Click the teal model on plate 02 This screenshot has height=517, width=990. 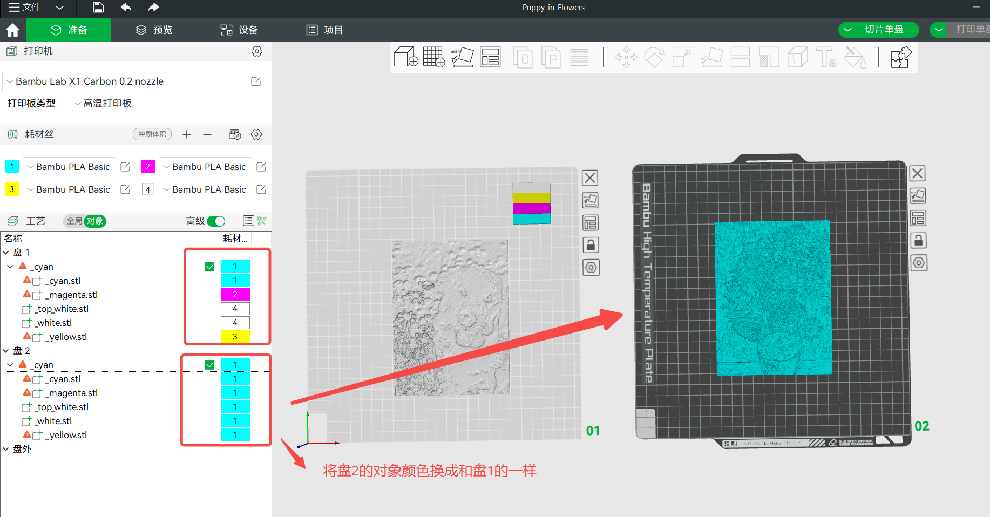(774, 297)
